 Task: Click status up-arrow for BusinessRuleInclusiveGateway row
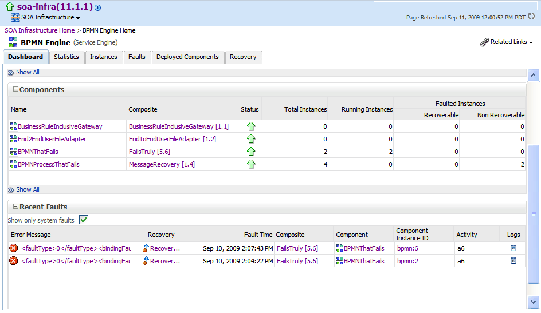pos(251,126)
